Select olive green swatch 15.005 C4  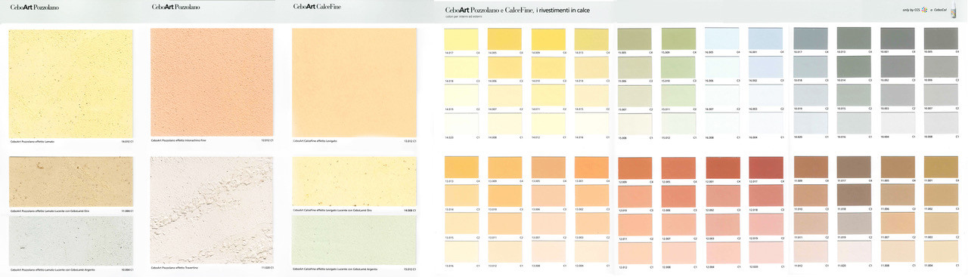pos(635,39)
